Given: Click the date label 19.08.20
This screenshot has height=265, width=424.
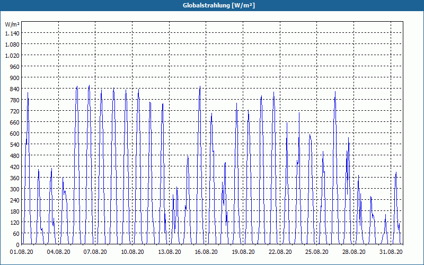Looking at the screenshot, I should [x=243, y=252].
